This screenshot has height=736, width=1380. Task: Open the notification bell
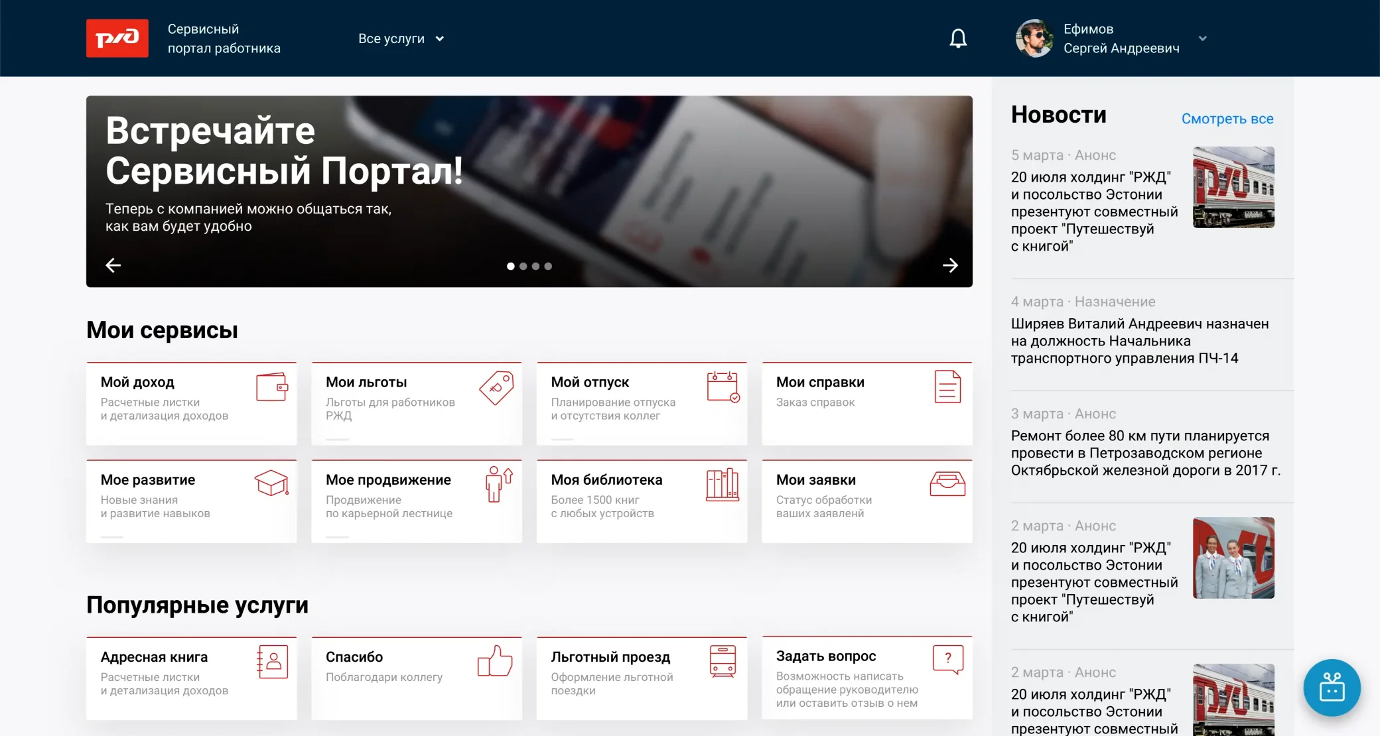click(x=957, y=38)
